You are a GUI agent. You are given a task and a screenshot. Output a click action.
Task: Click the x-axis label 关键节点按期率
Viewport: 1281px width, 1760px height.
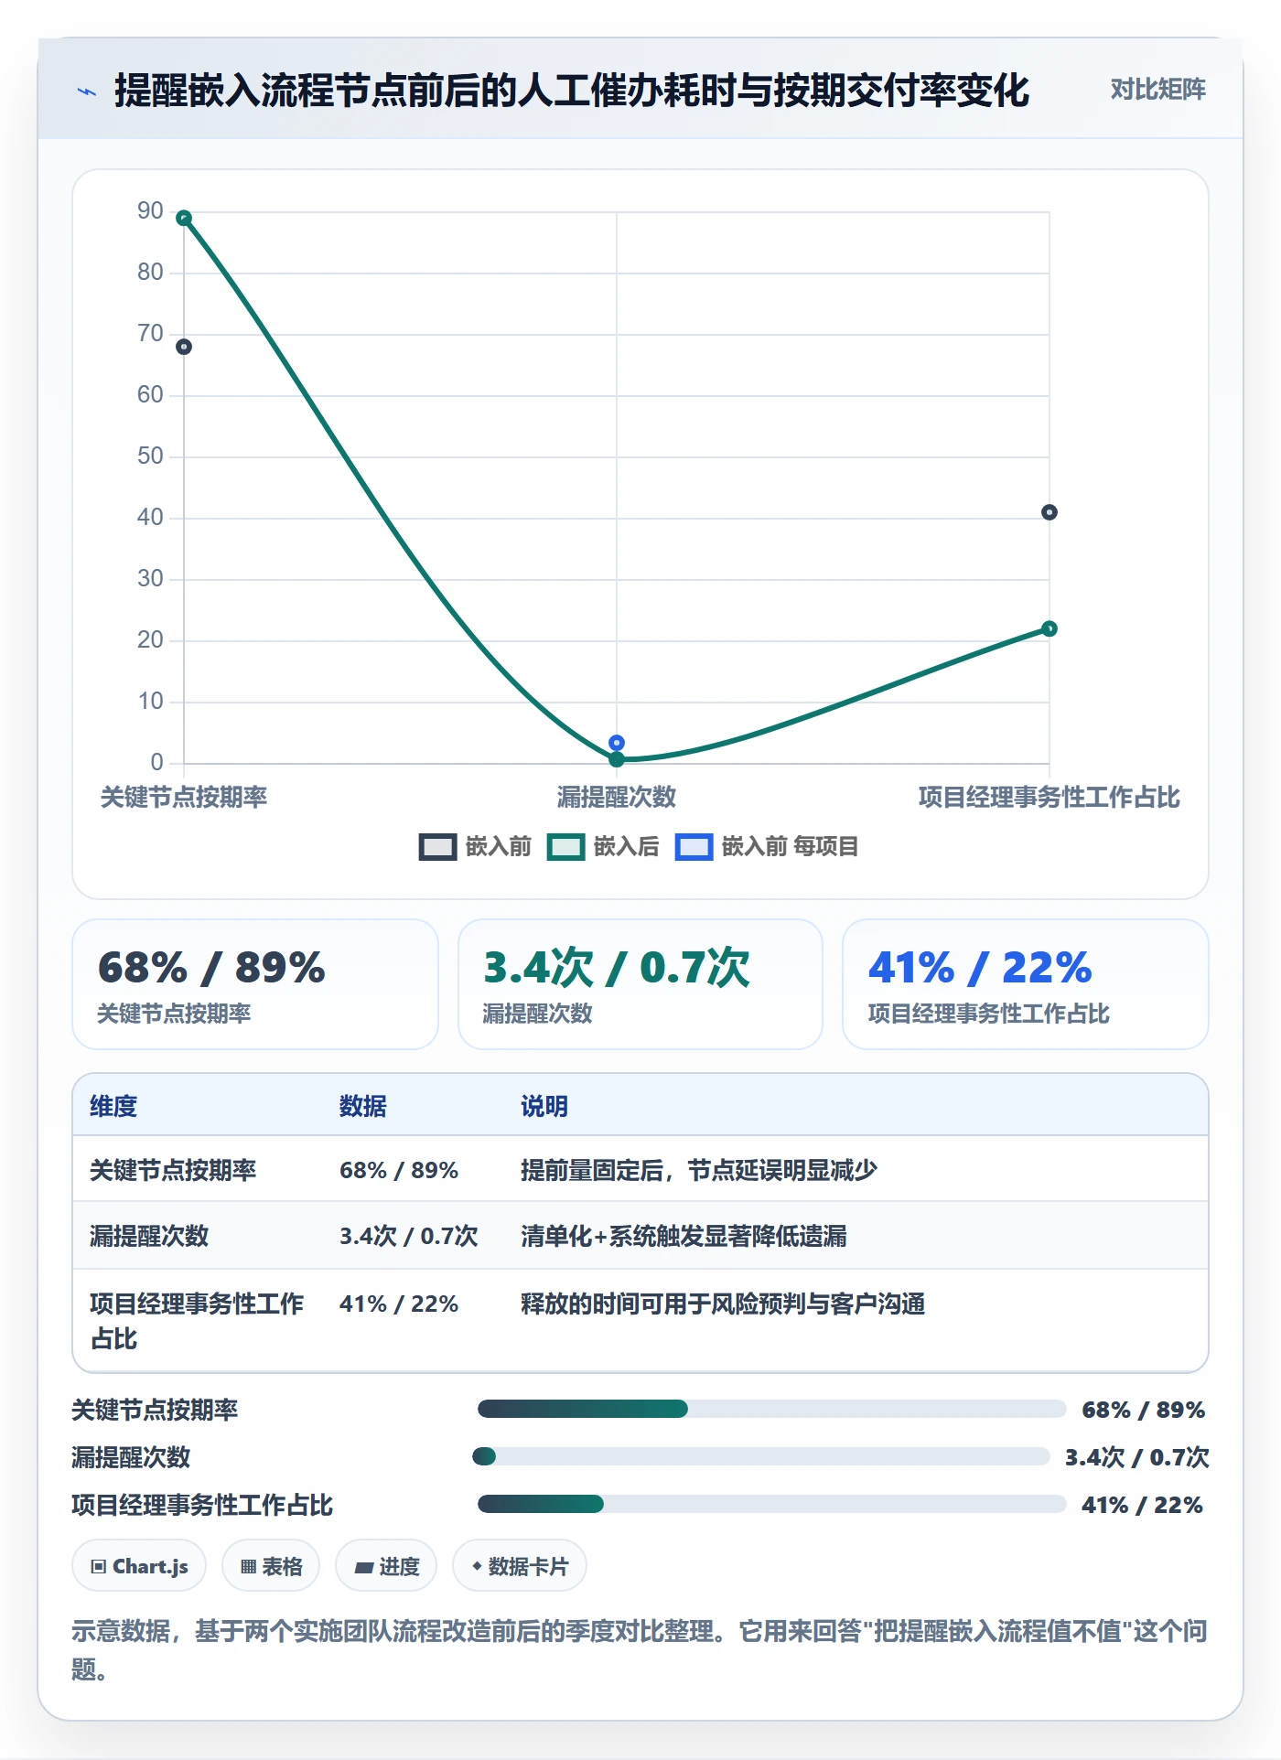(x=184, y=797)
